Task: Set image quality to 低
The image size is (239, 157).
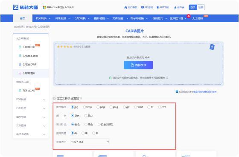Action: click(x=93, y=133)
